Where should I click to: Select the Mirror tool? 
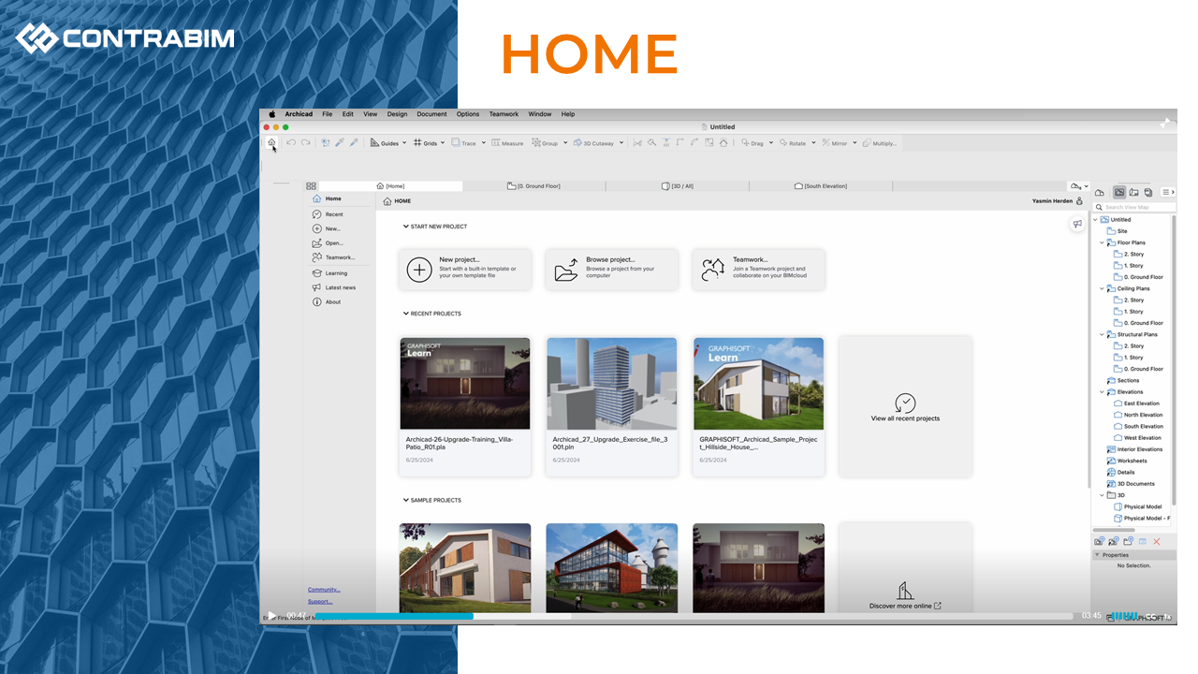(834, 143)
